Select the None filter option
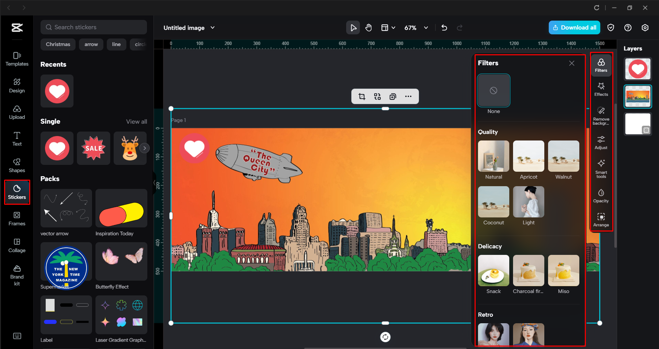 point(493,90)
